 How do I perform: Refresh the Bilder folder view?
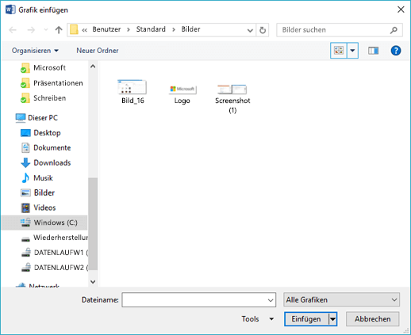tap(263, 30)
